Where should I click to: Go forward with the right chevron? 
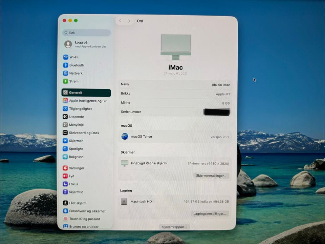coord(129,21)
